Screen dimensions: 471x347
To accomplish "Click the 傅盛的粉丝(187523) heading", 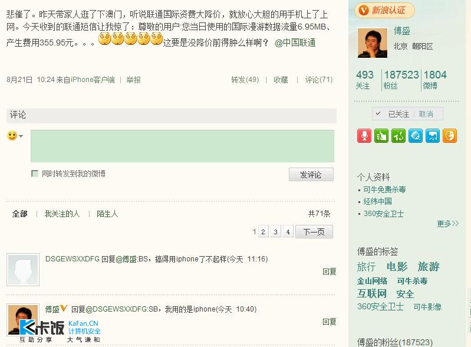I will [395, 342].
